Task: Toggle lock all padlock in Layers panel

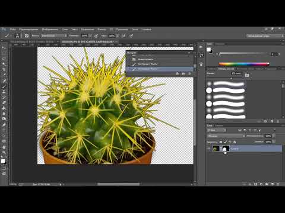Action: point(235,142)
